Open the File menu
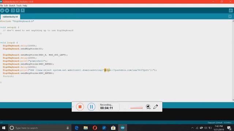Viewport: 234px width, 131px height. coord(1,6)
